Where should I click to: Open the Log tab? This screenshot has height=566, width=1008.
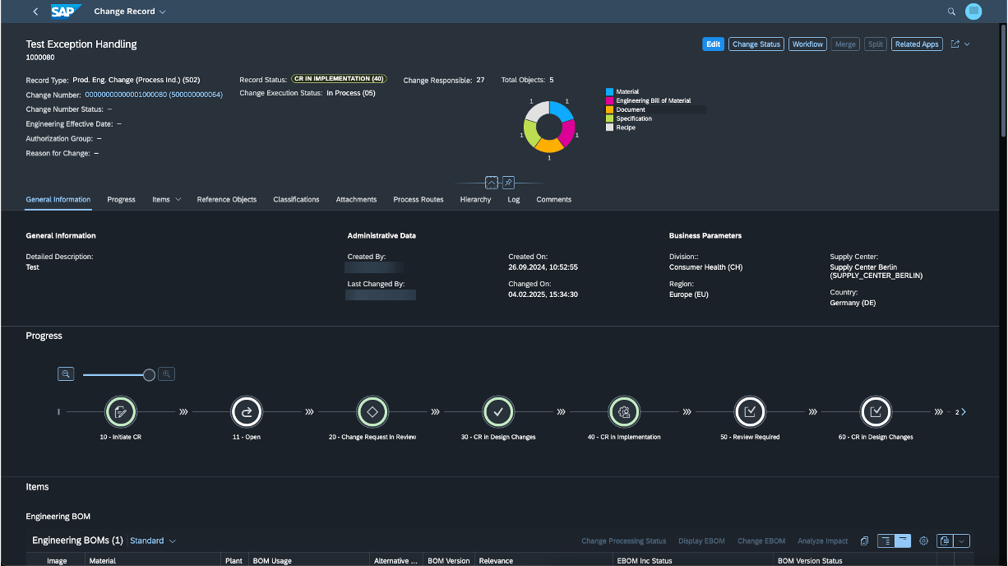coord(514,200)
